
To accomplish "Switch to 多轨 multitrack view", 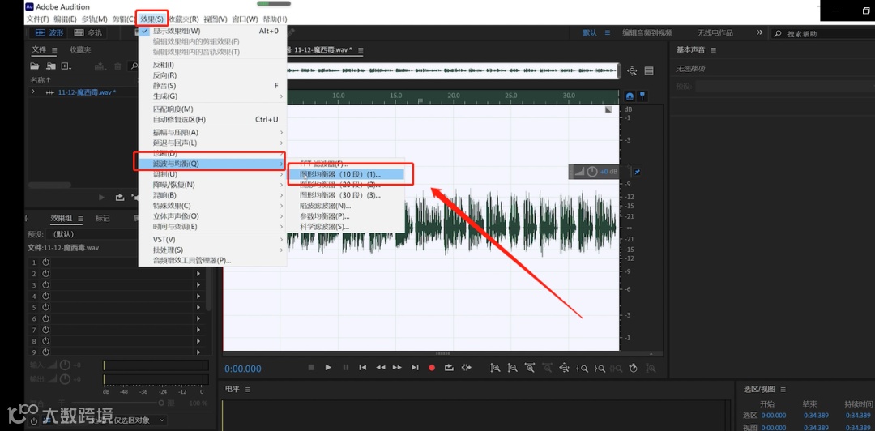I will coord(88,33).
